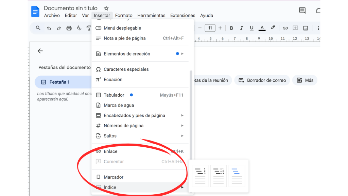Expand Números de página submenu
Screen dimensions: 348x196
point(140,126)
